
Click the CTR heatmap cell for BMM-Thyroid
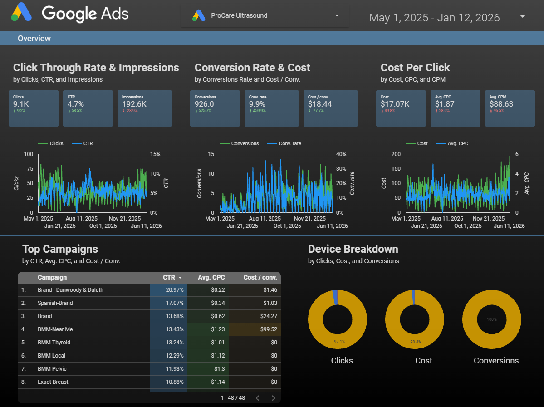click(x=169, y=343)
